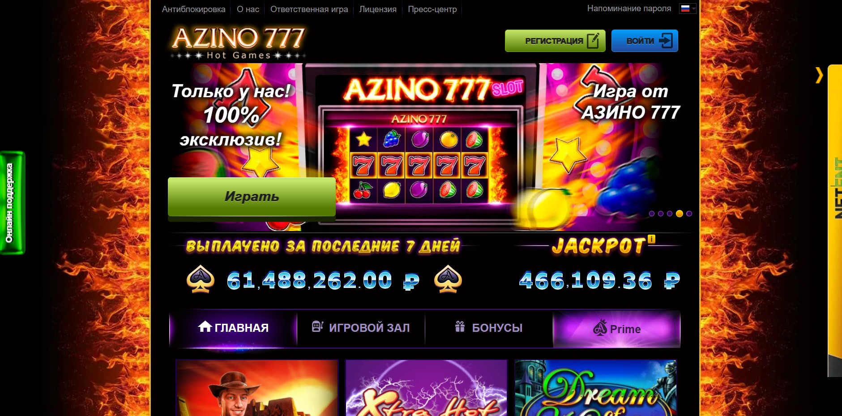Click the gift icon beside Бонусы
The width and height of the screenshot is (842, 416).
460,326
